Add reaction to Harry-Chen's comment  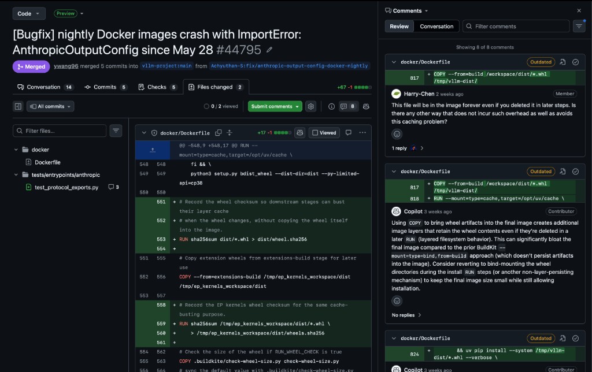pyautogui.click(x=397, y=134)
